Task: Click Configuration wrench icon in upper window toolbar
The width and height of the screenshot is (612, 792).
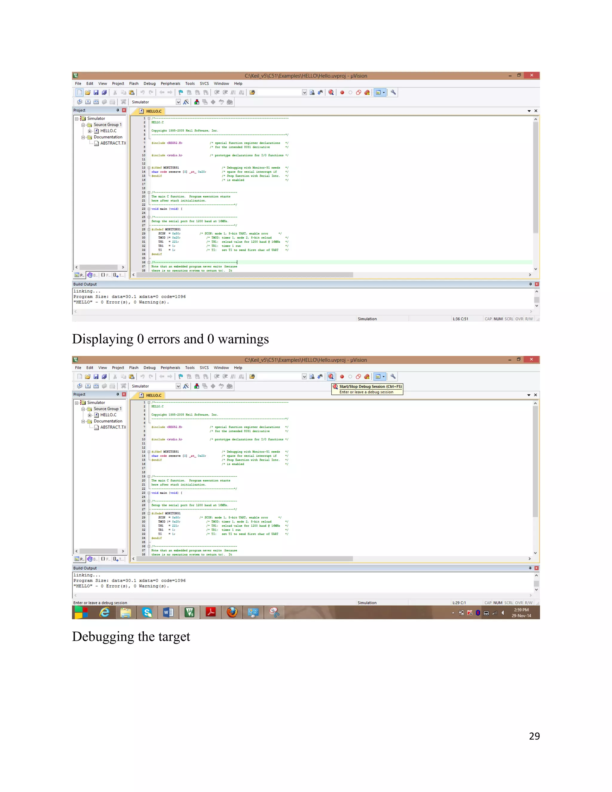Action: [x=393, y=92]
